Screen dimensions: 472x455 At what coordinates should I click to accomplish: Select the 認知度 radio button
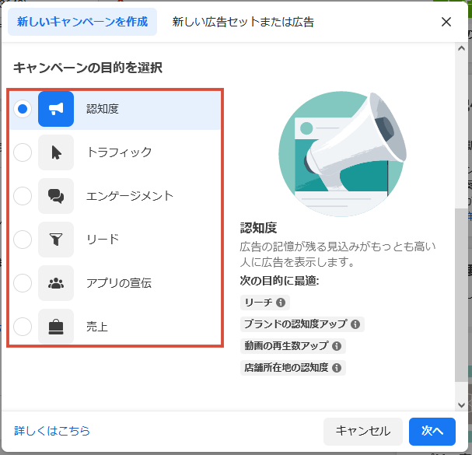click(23, 109)
